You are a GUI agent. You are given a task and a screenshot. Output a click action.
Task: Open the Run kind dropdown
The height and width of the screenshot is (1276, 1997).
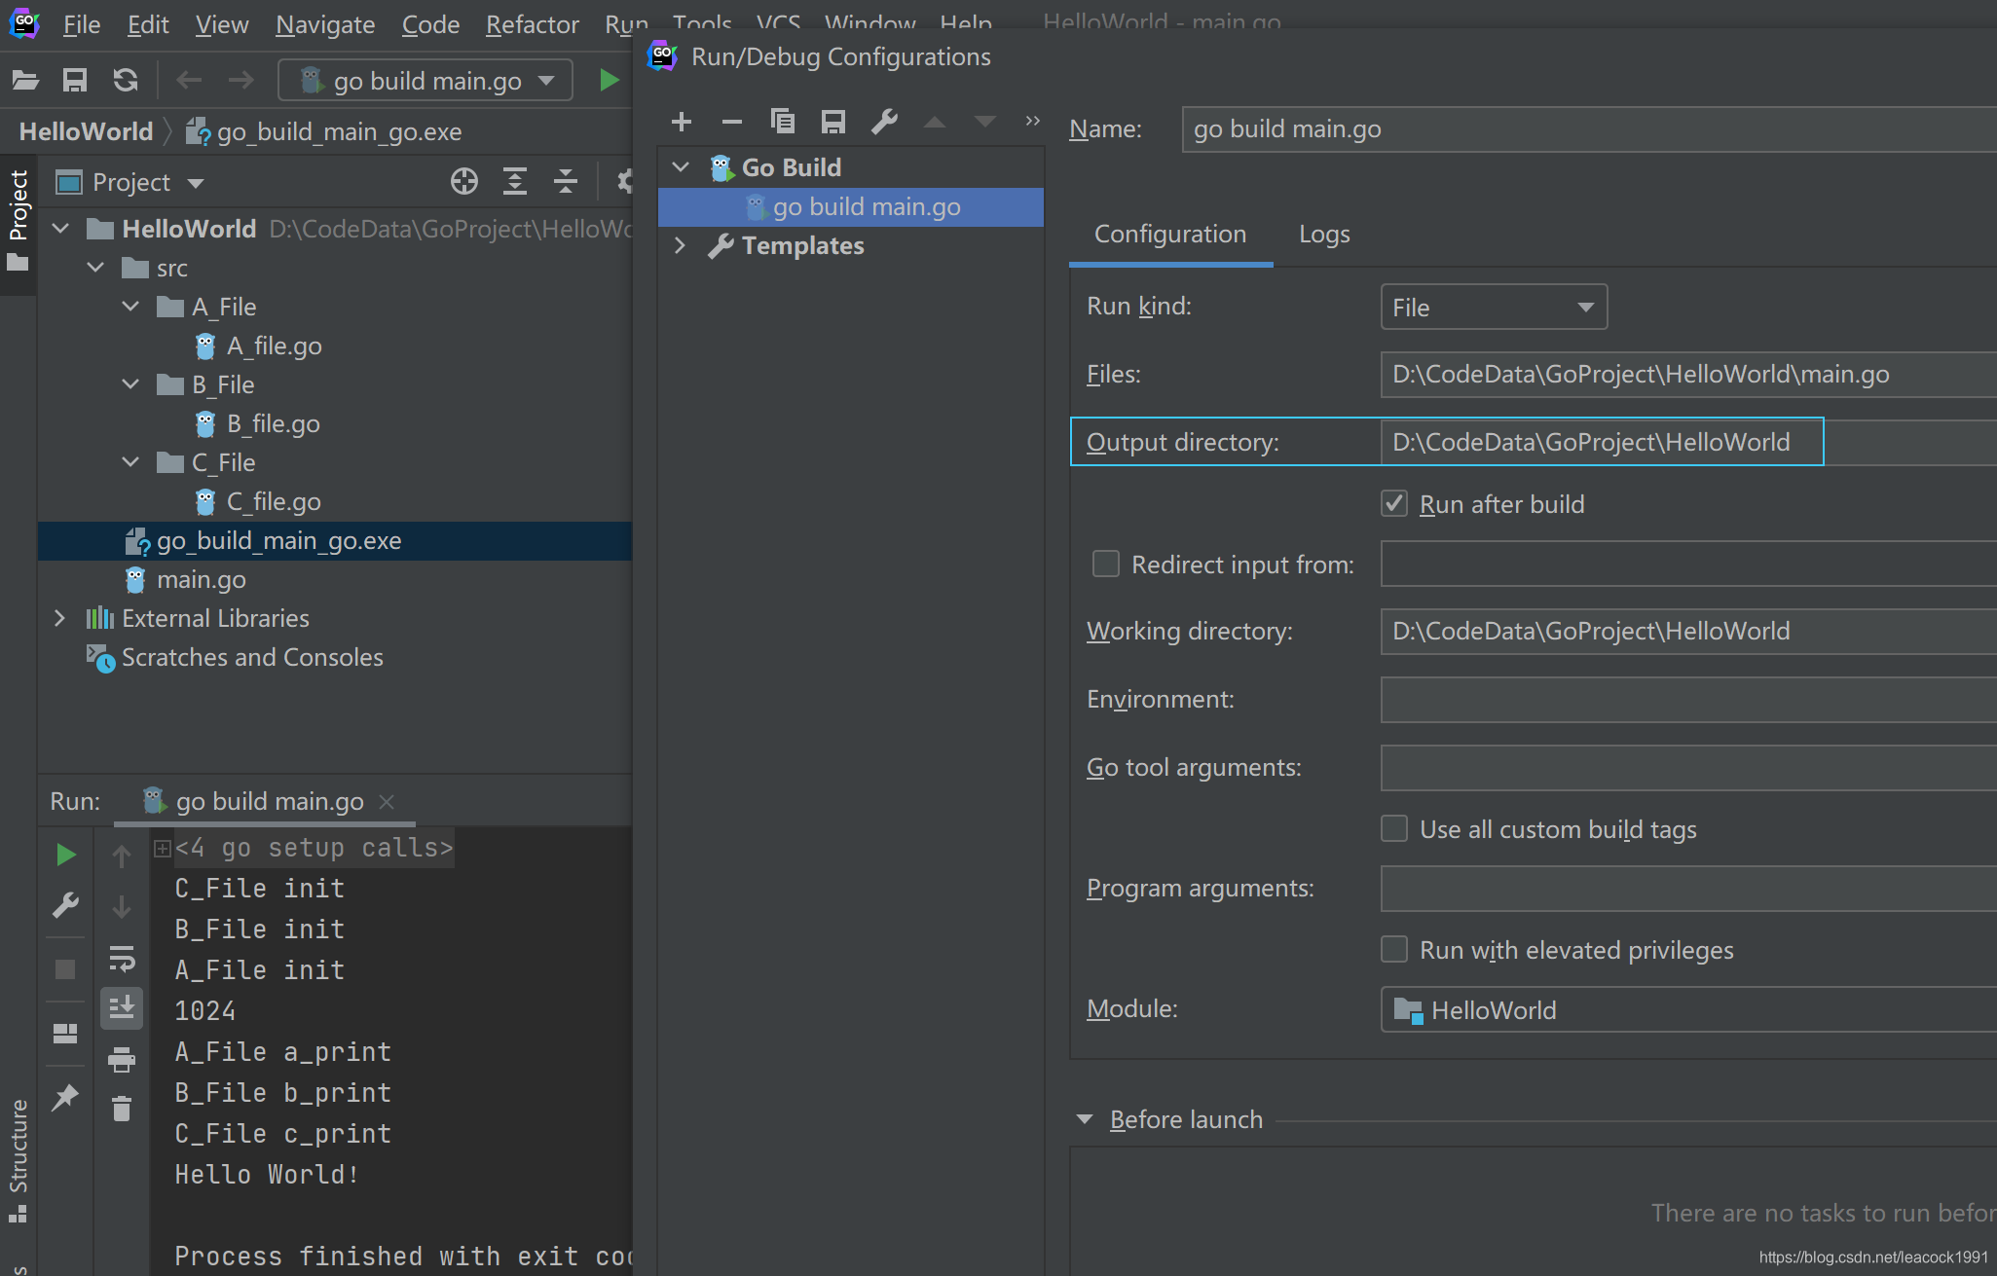(x=1494, y=308)
